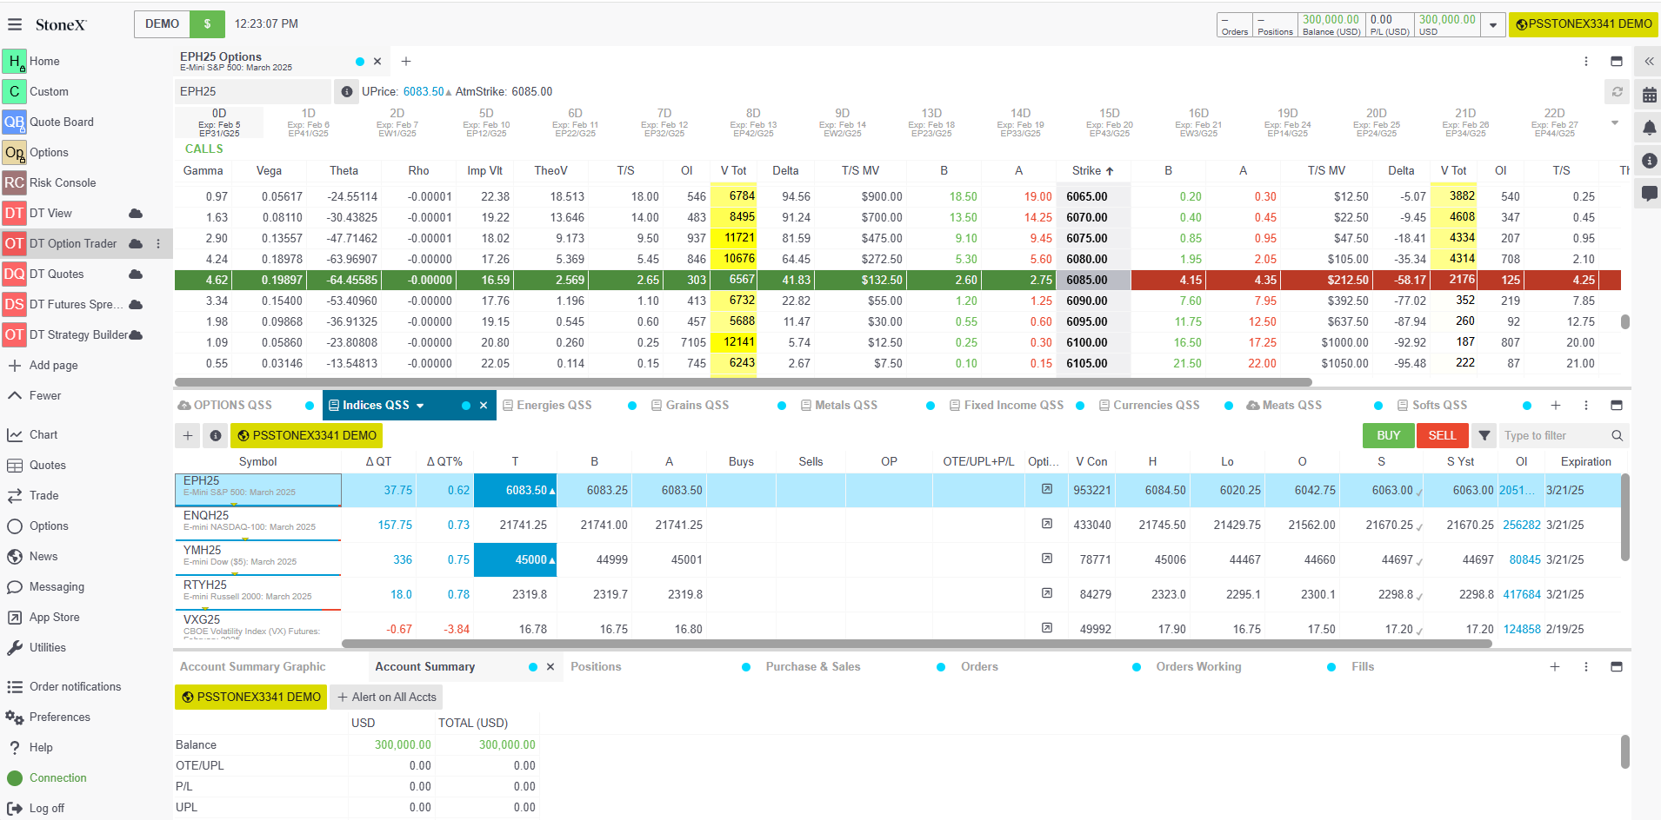Click the EPH25 symbol input field
Image resolution: width=1661 pixels, height=820 pixels.
252,91
